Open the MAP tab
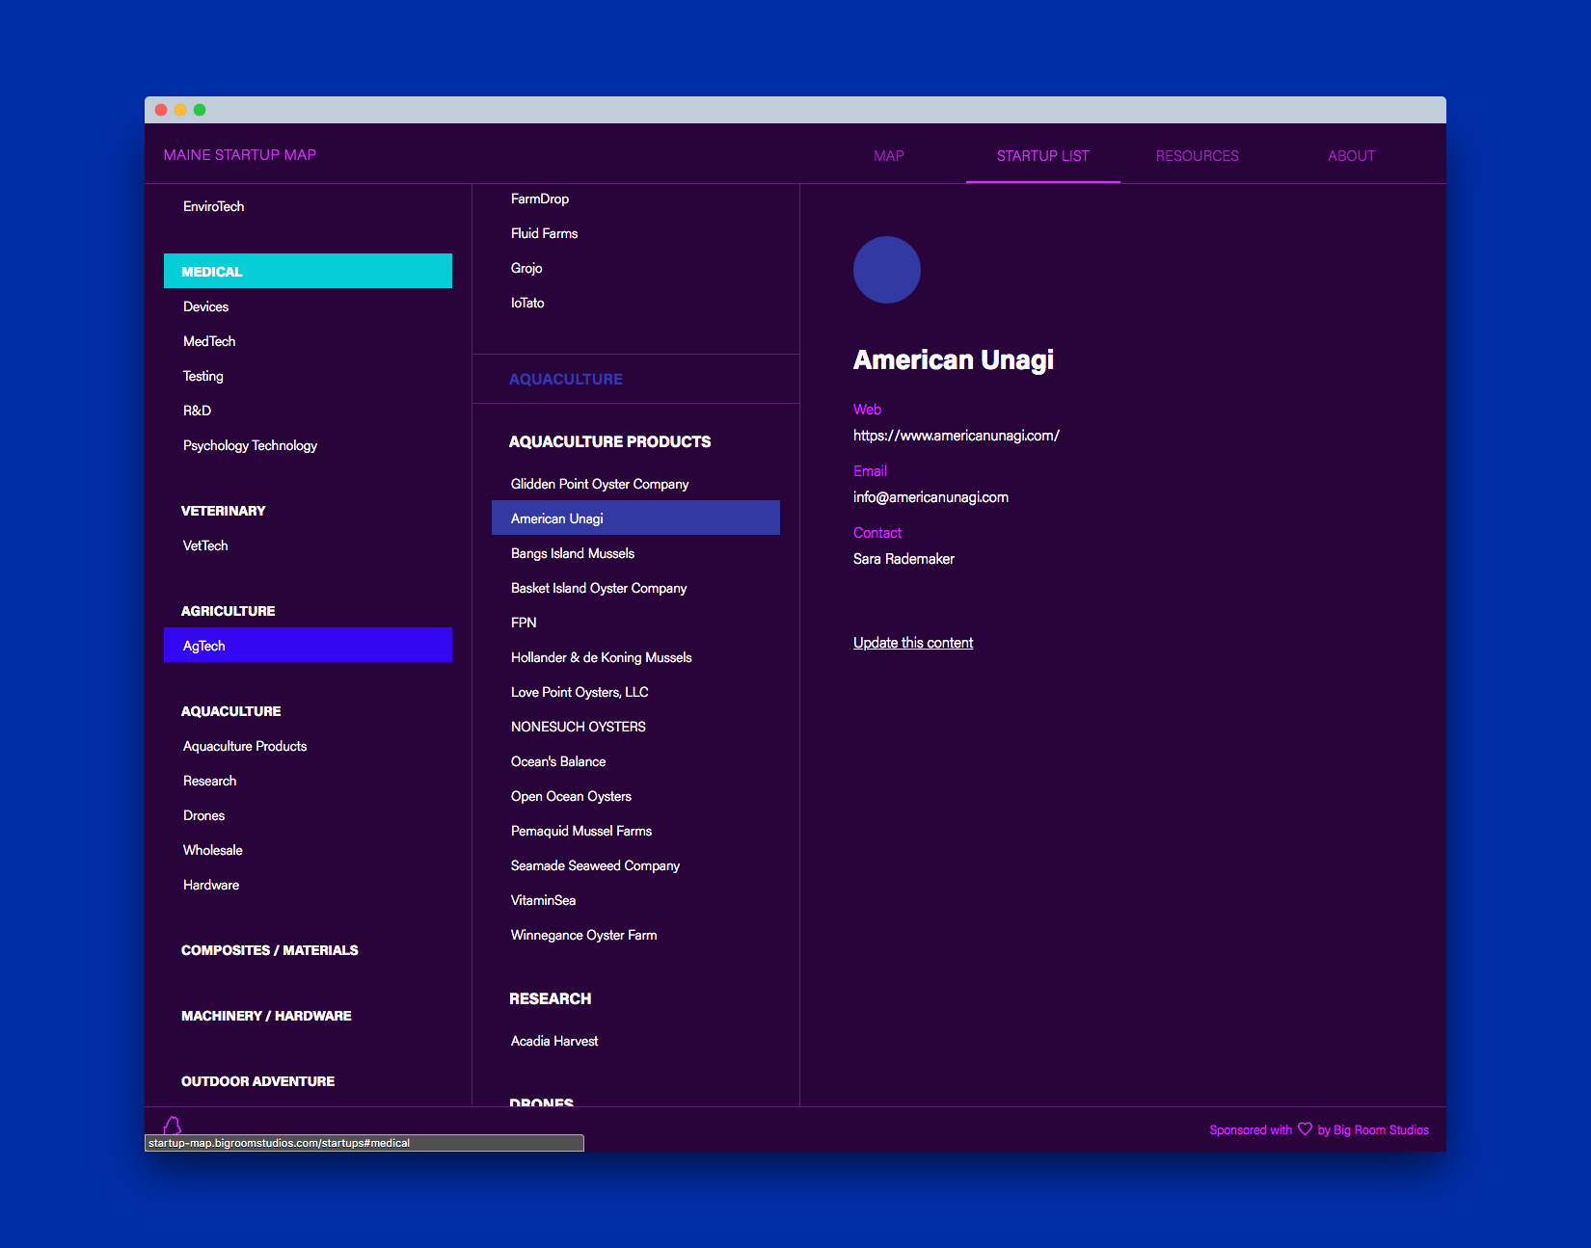 [x=889, y=156]
